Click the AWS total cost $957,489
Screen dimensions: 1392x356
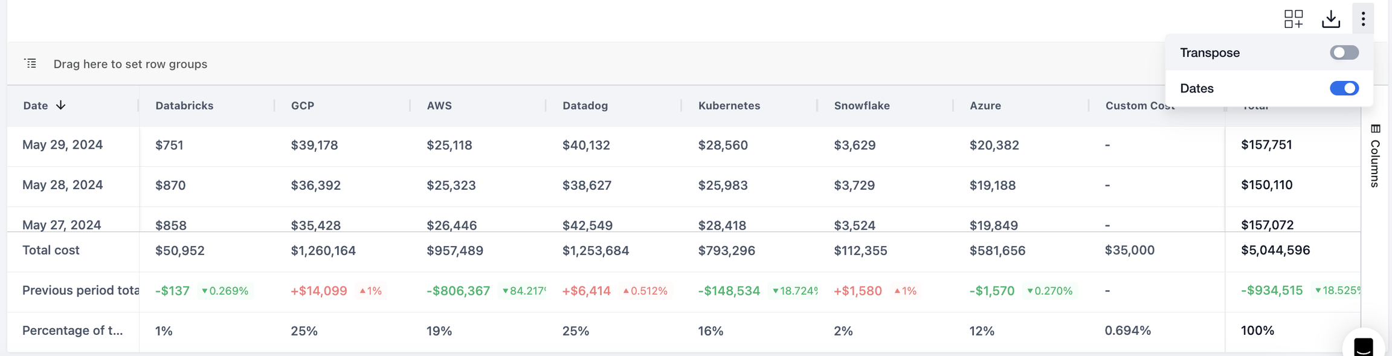pyautogui.click(x=455, y=250)
